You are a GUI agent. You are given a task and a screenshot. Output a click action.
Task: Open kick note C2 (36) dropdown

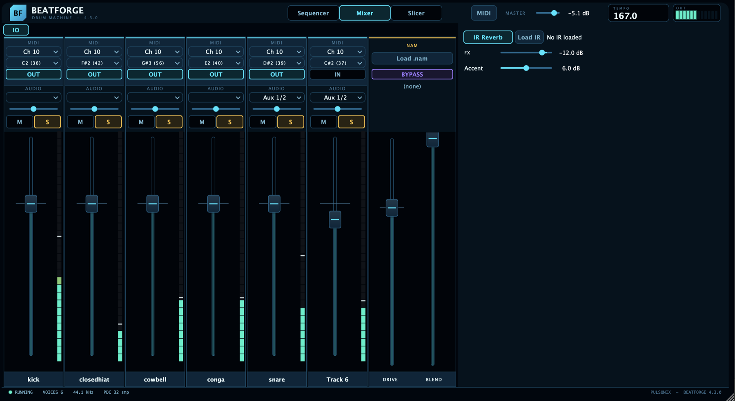pyautogui.click(x=33, y=63)
